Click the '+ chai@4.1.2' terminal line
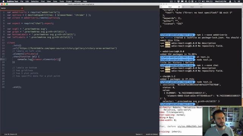The image size is (243, 136). point(167,76)
